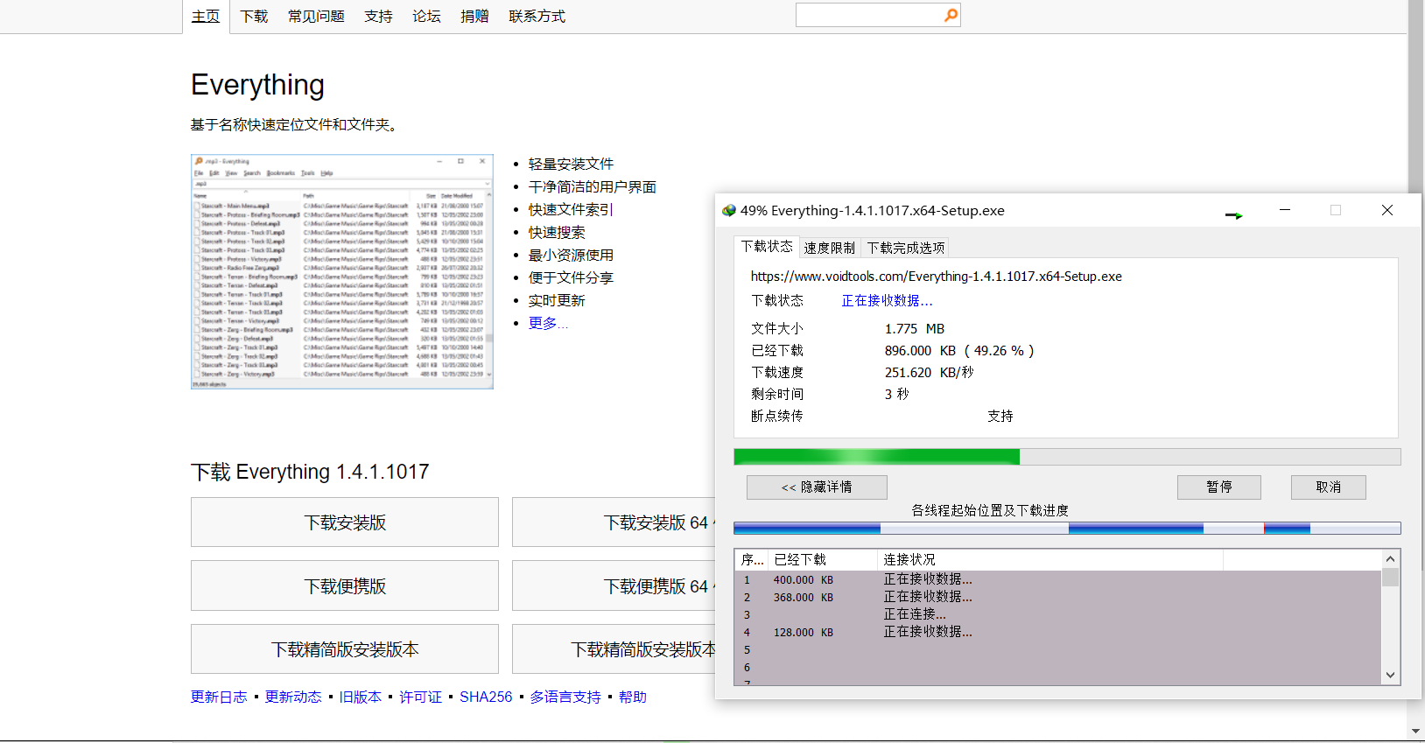Open the 常见问题 navigation item
The image size is (1425, 743).
click(316, 17)
